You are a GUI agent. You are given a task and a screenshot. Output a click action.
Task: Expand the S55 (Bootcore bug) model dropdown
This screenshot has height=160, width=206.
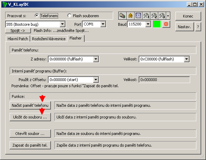coord(63,24)
